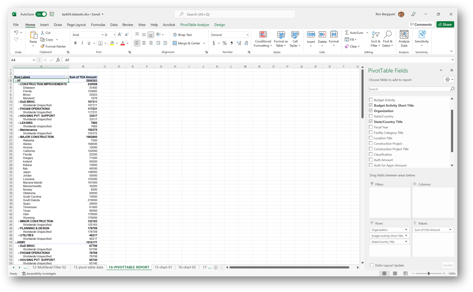This screenshot has width=473, height=292.
Task: Toggle bold formatting
Action: pyautogui.click(x=75, y=43)
